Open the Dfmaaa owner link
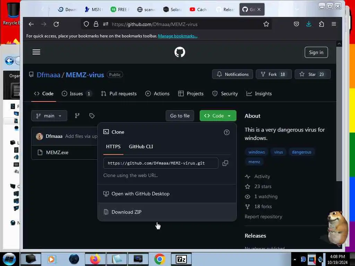This screenshot has width=355, height=266. point(49,75)
